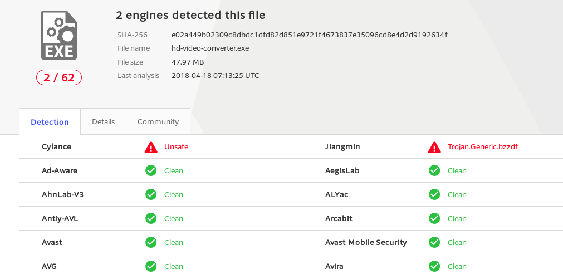Click the green checkmark icon for Antiy-AVL
Screen dimensions: 563x279
click(151, 218)
